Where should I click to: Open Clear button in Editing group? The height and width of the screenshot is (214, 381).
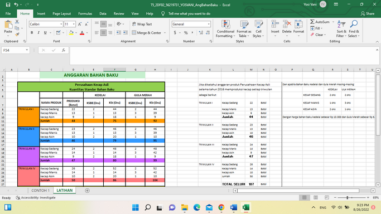[x=318, y=35]
